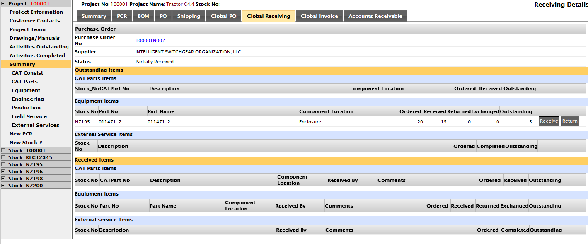Open Field Service in sidebar

coord(29,116)
